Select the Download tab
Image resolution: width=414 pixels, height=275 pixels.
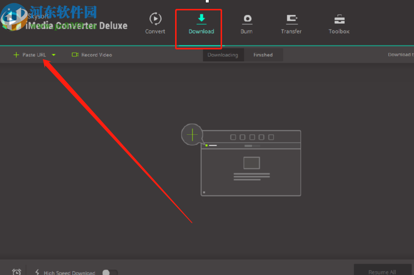(x=201, y=24)
